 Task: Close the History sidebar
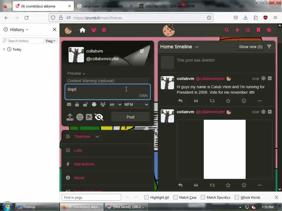[55, 29]
